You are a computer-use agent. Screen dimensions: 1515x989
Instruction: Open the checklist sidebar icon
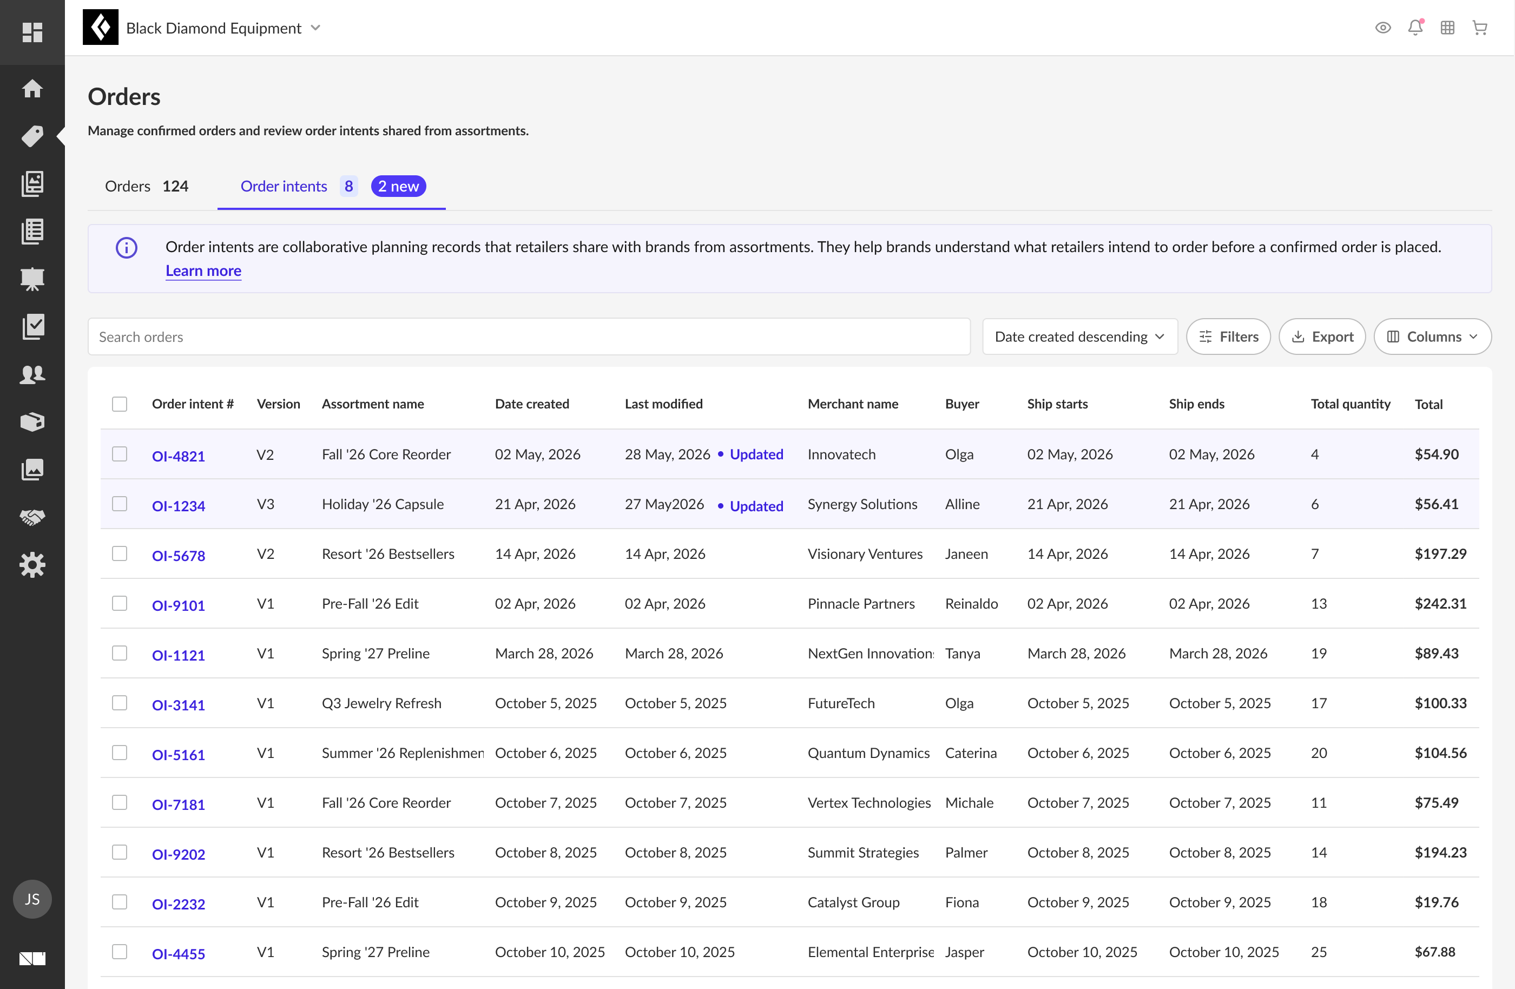click(32, 326)
